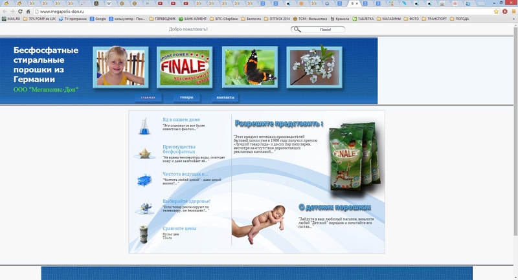
Task: Click the butterfly photo thumbnail
Action: (x=249, y=67)
